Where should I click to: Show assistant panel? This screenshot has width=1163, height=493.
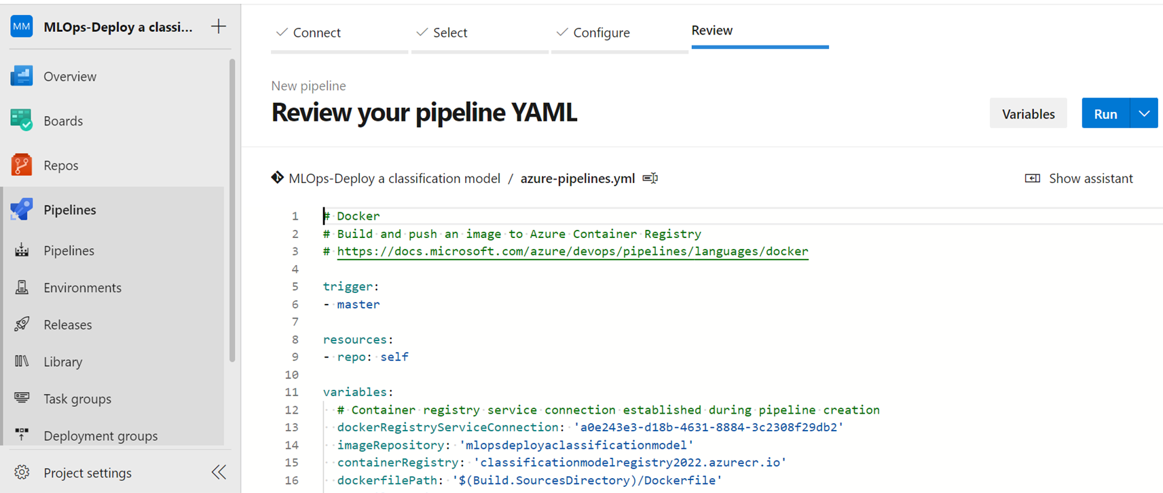click(x=1079, y=178)
